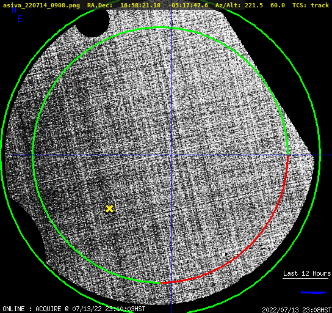
Task: Click the RA,Dec: label
Action: click(x=100, y=6)
